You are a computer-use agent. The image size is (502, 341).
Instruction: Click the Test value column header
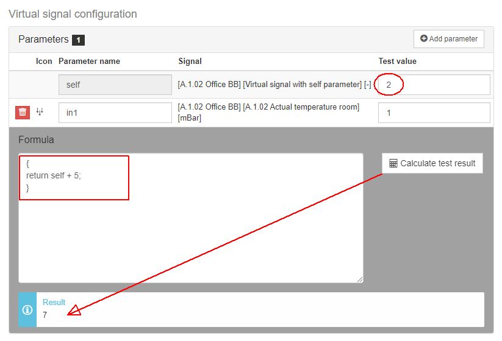397,62
